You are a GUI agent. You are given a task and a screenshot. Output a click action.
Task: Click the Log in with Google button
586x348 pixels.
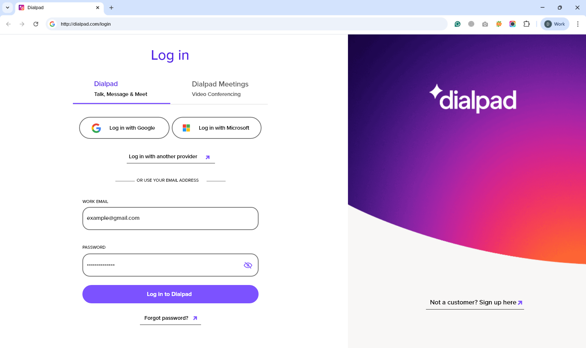[x=124, y=128]
